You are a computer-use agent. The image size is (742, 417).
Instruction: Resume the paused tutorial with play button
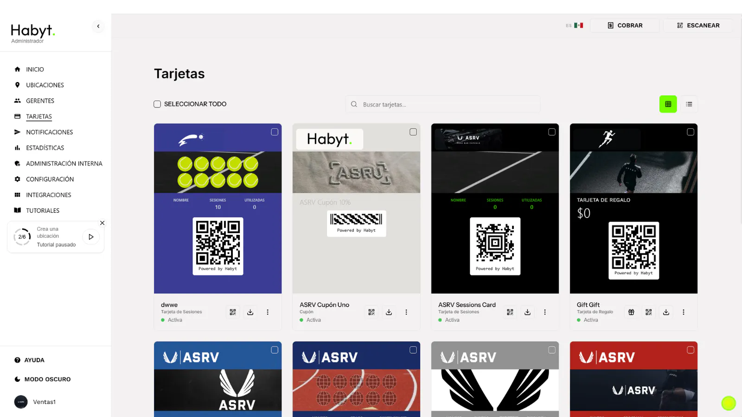point(91,237)
